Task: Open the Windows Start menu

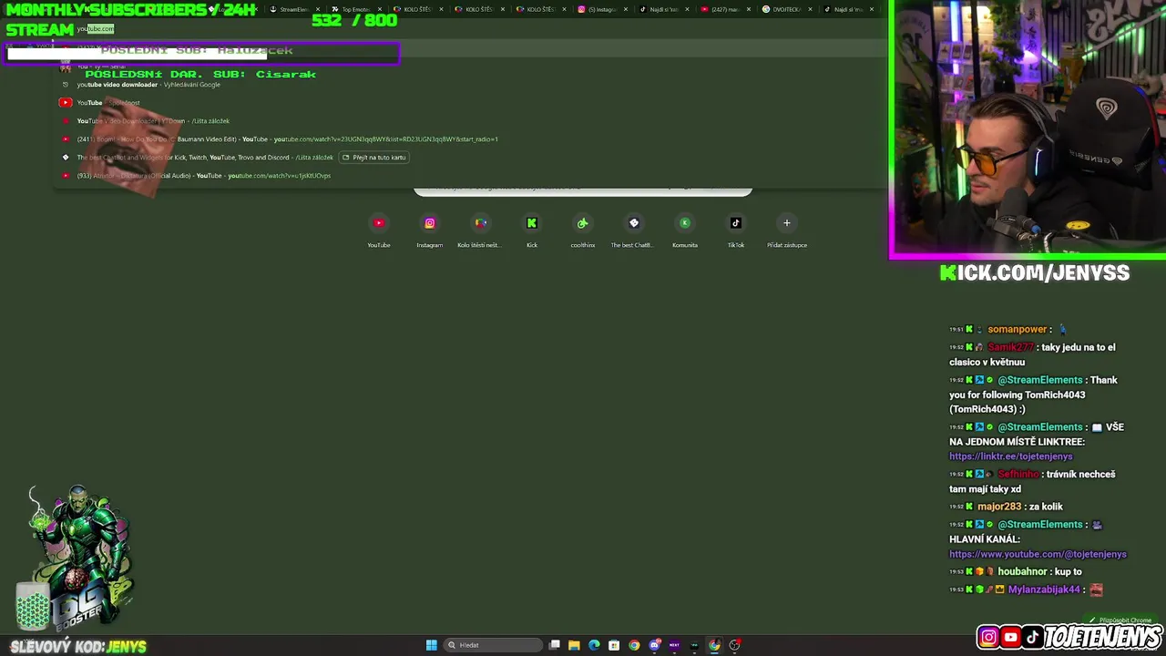Action: (x=432, y=645)
